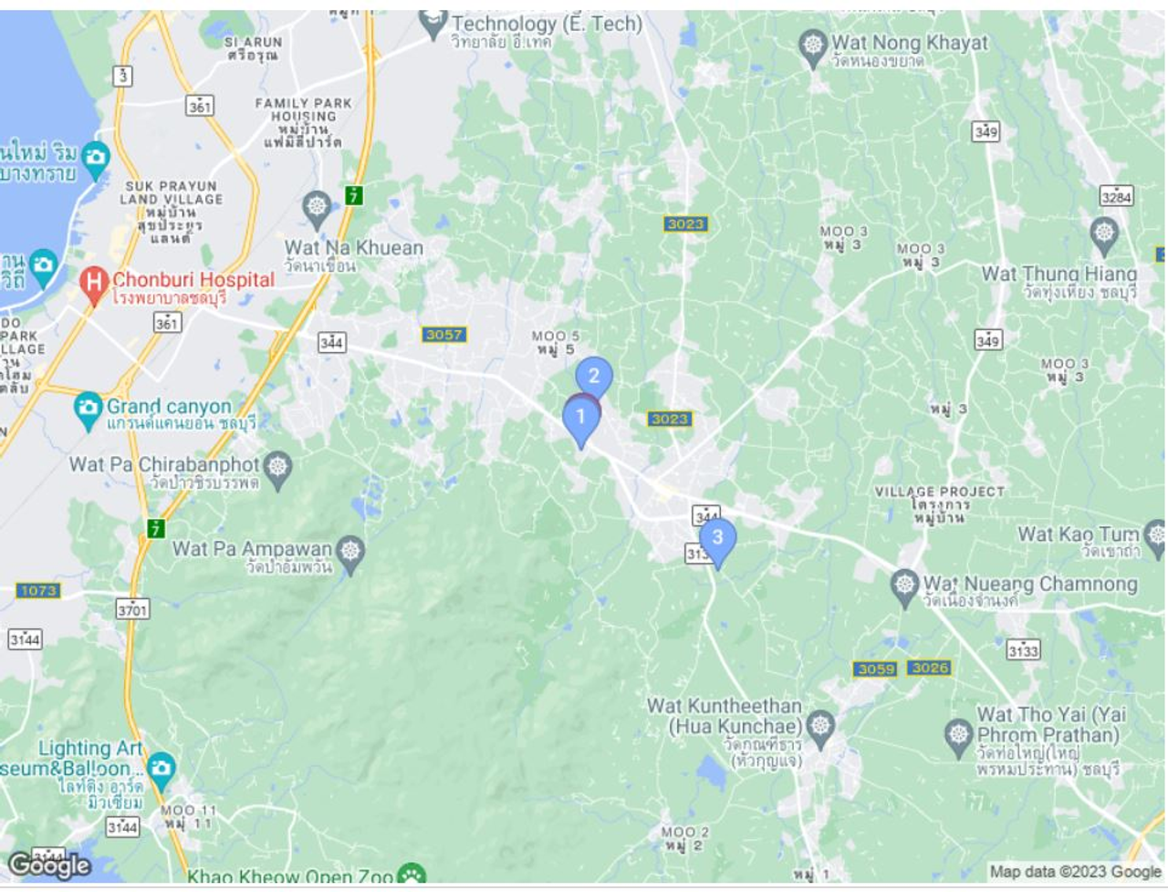Select the Grand canyon camera icon
Screen dimensions: 1168x892
(89, 411)
